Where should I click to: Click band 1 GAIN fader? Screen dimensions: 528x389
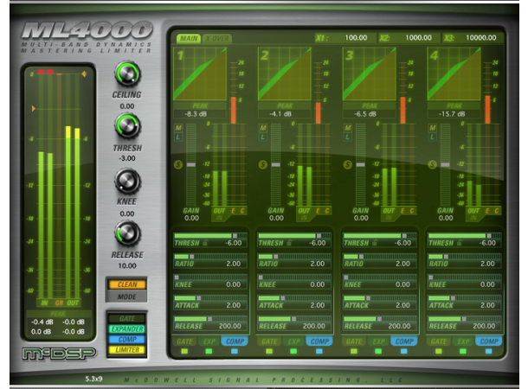click(191, 164)
